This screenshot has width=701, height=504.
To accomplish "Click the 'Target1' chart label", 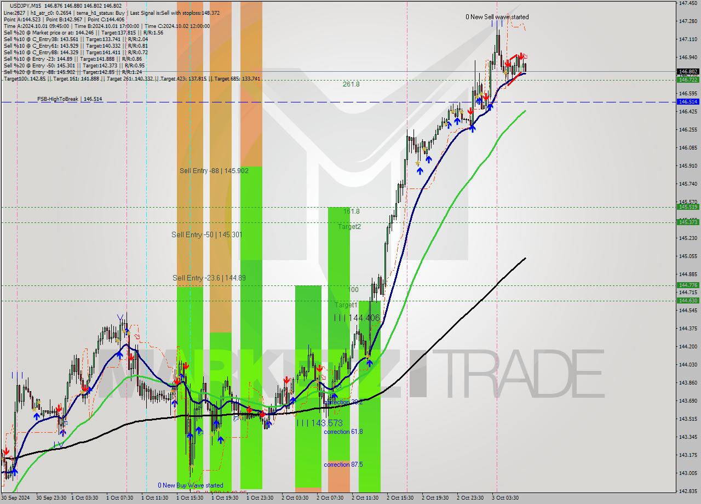I will [346, 305].
